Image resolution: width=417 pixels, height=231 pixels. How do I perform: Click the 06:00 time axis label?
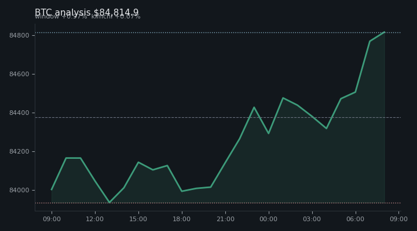pyautogui.click(x=355, y=219)
